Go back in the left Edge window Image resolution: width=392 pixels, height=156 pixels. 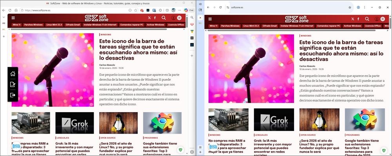tap(4, 10)
